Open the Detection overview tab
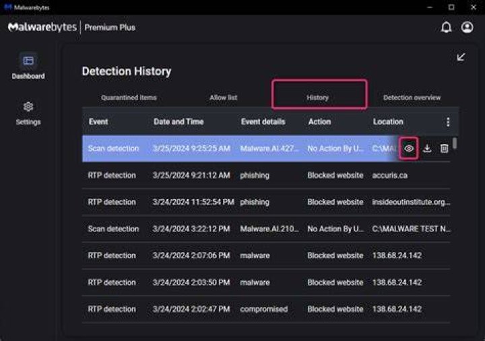 coord(412,98)
